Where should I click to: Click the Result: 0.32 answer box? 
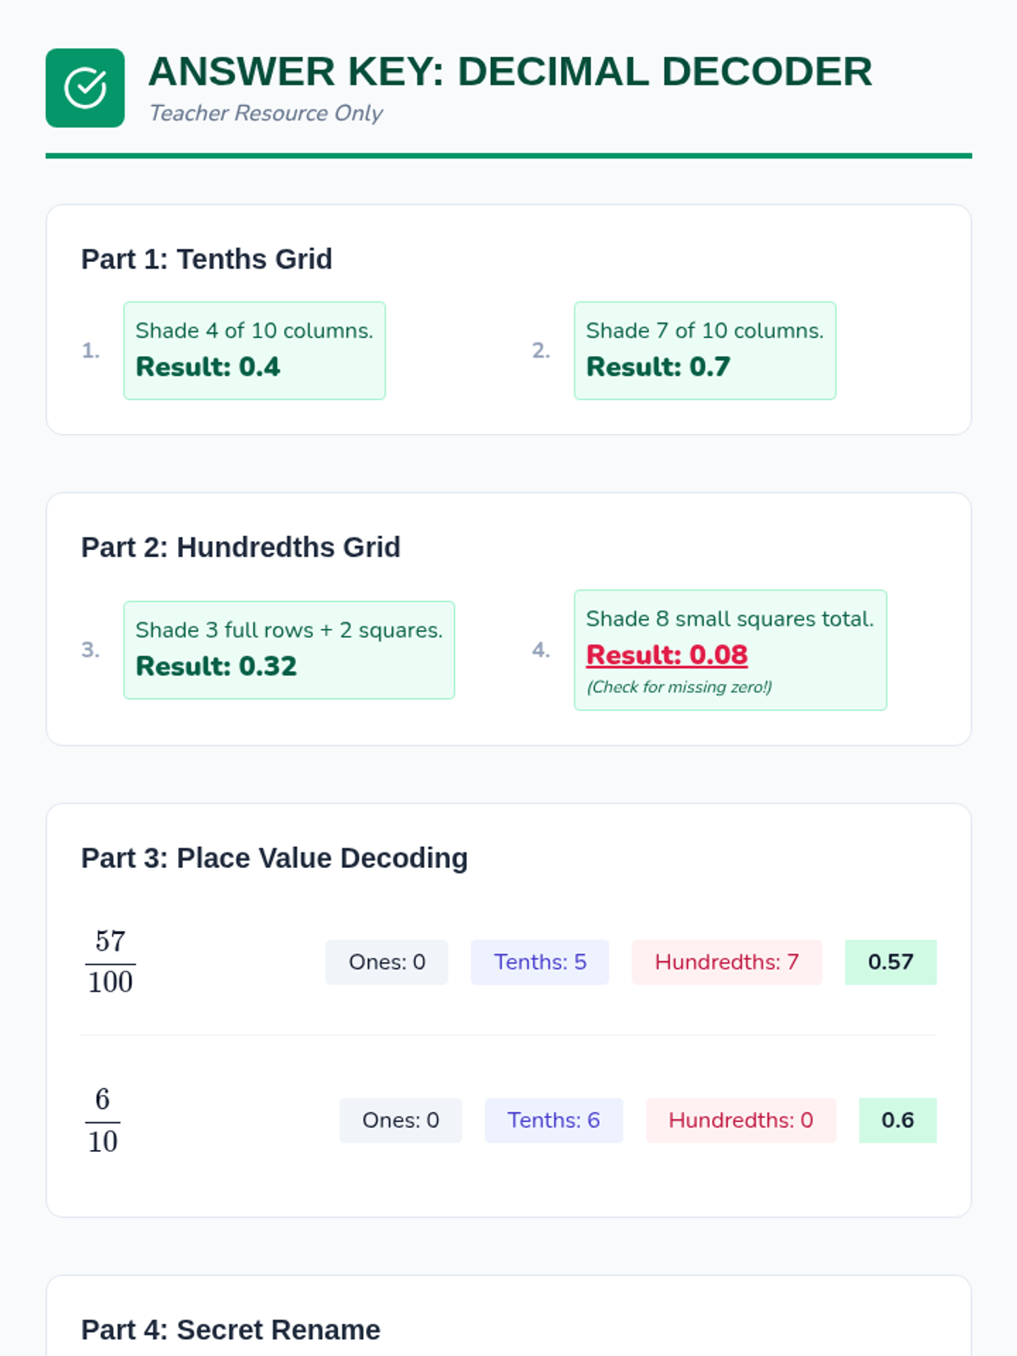289,650
